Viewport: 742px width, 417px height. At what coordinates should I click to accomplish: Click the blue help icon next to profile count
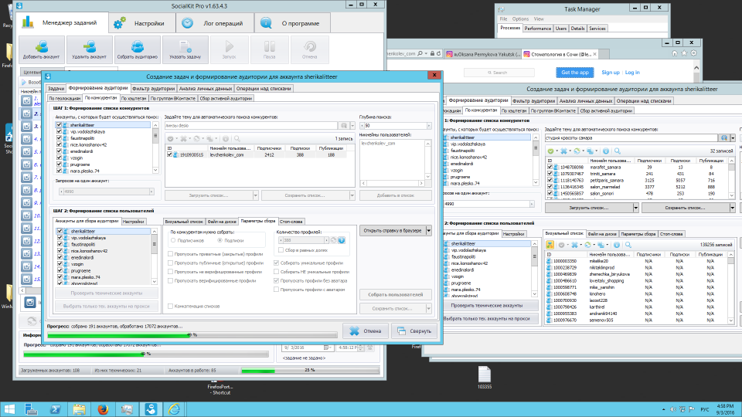click(x=341, y=240)
